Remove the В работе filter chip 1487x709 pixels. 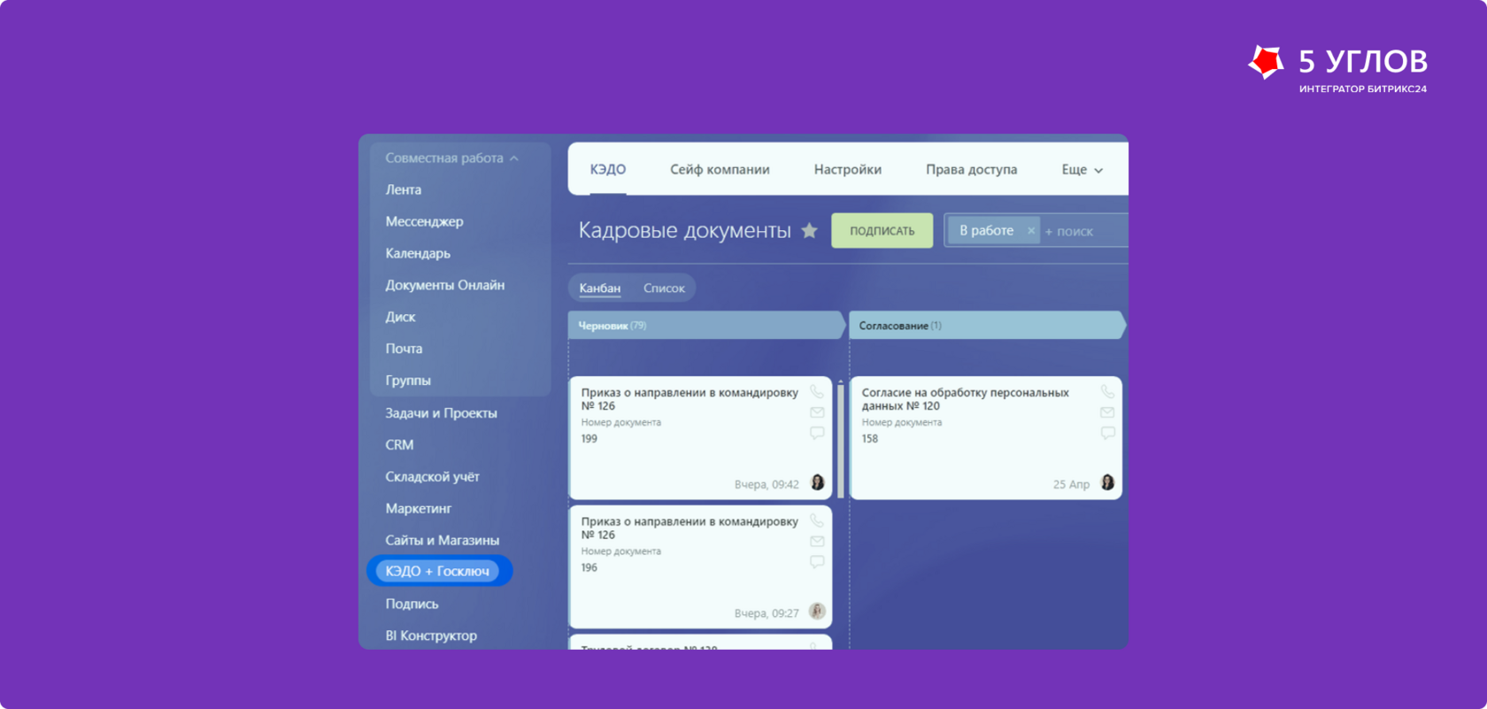pos(1030,230)
